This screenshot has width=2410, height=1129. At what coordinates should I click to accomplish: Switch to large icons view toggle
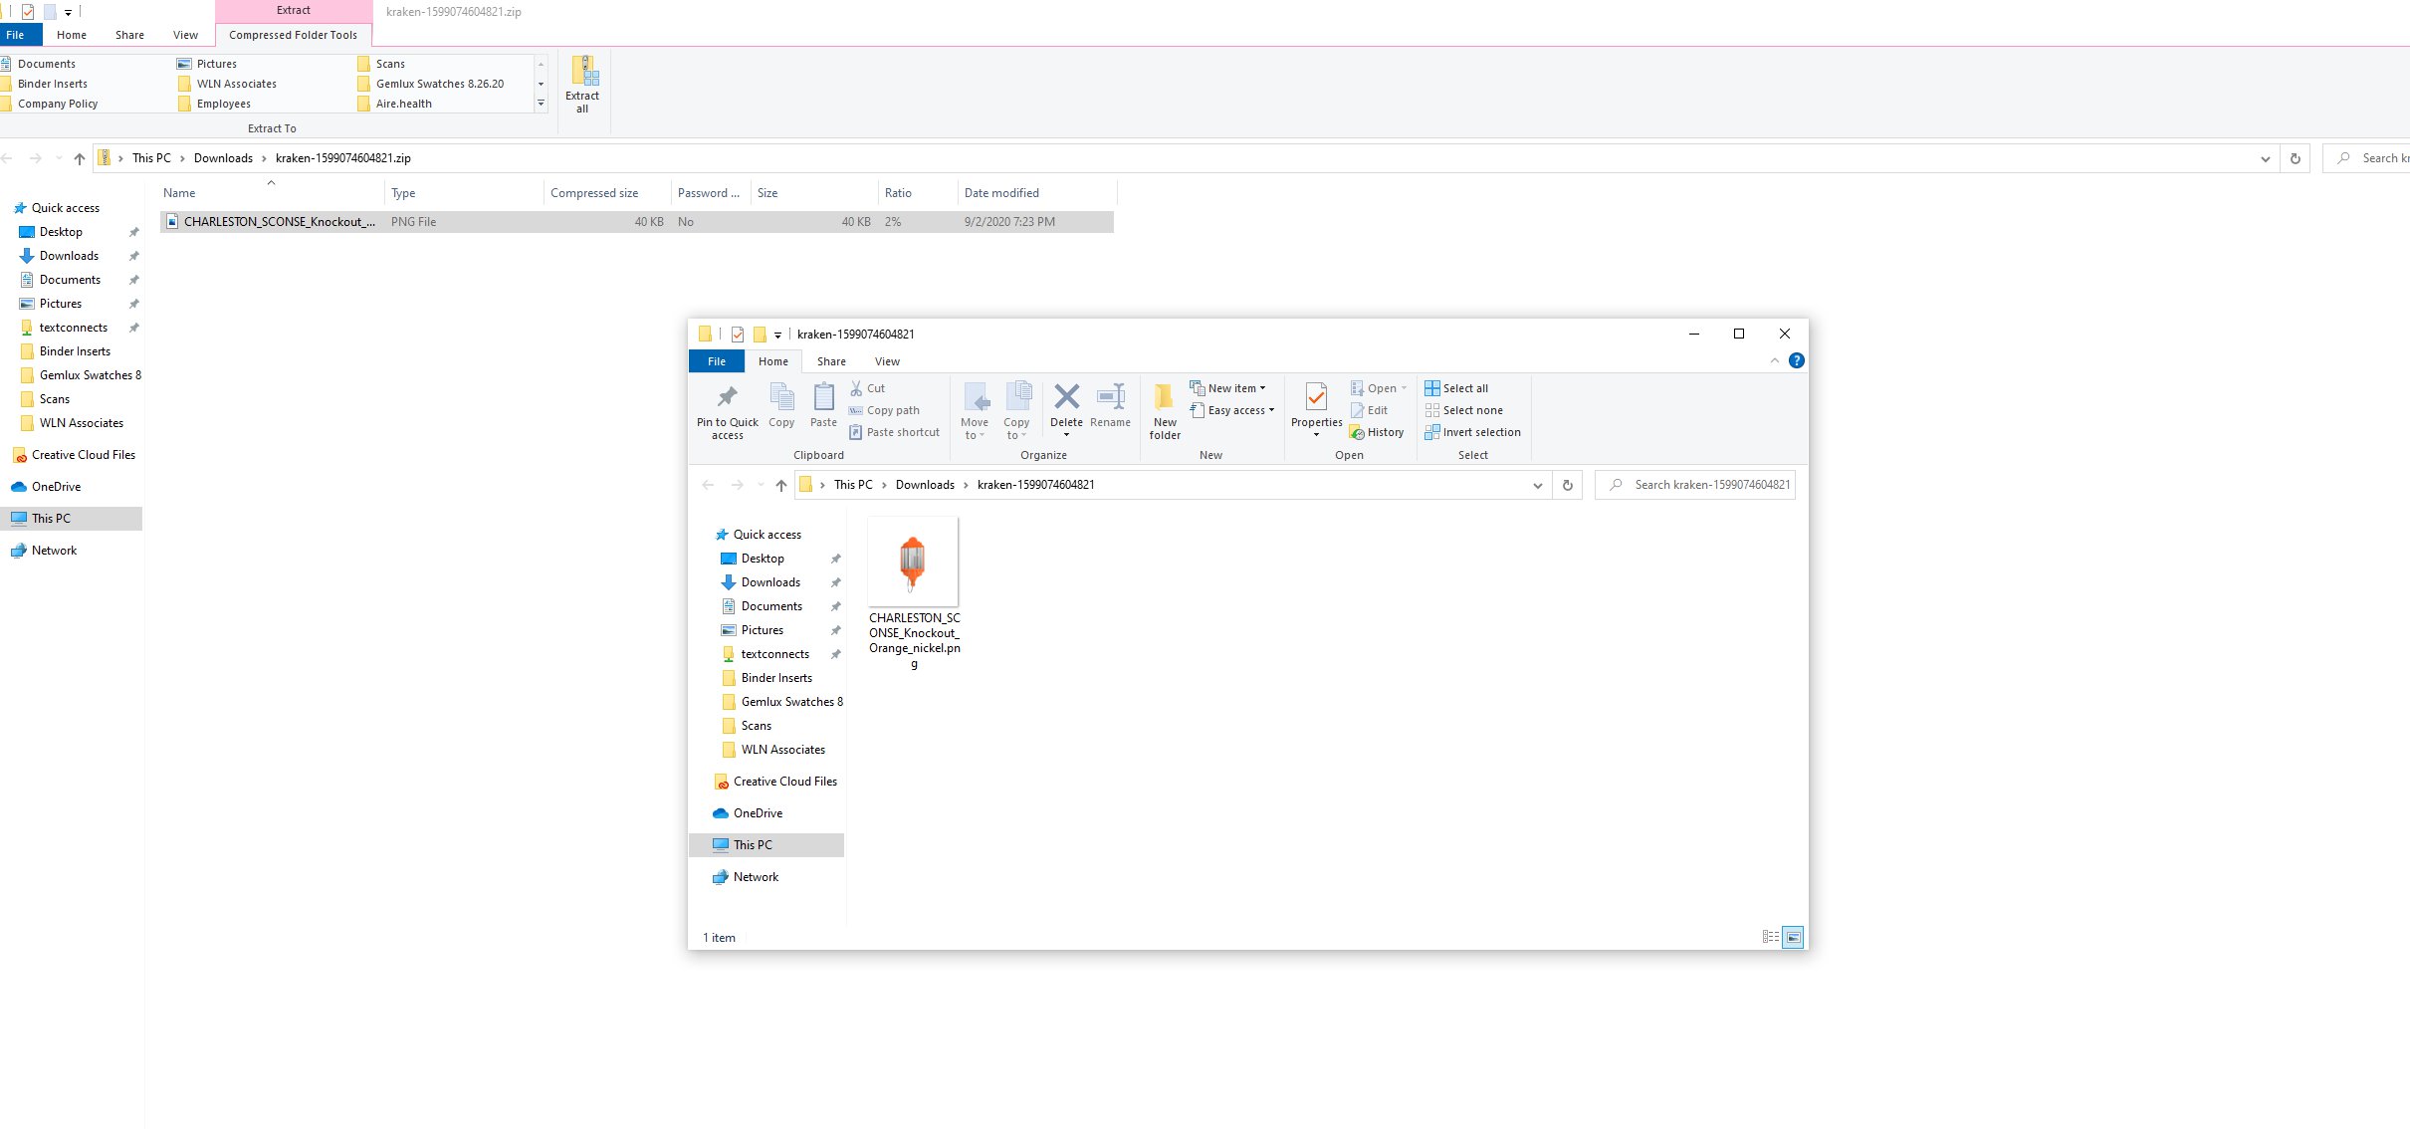click(1793, 937)
